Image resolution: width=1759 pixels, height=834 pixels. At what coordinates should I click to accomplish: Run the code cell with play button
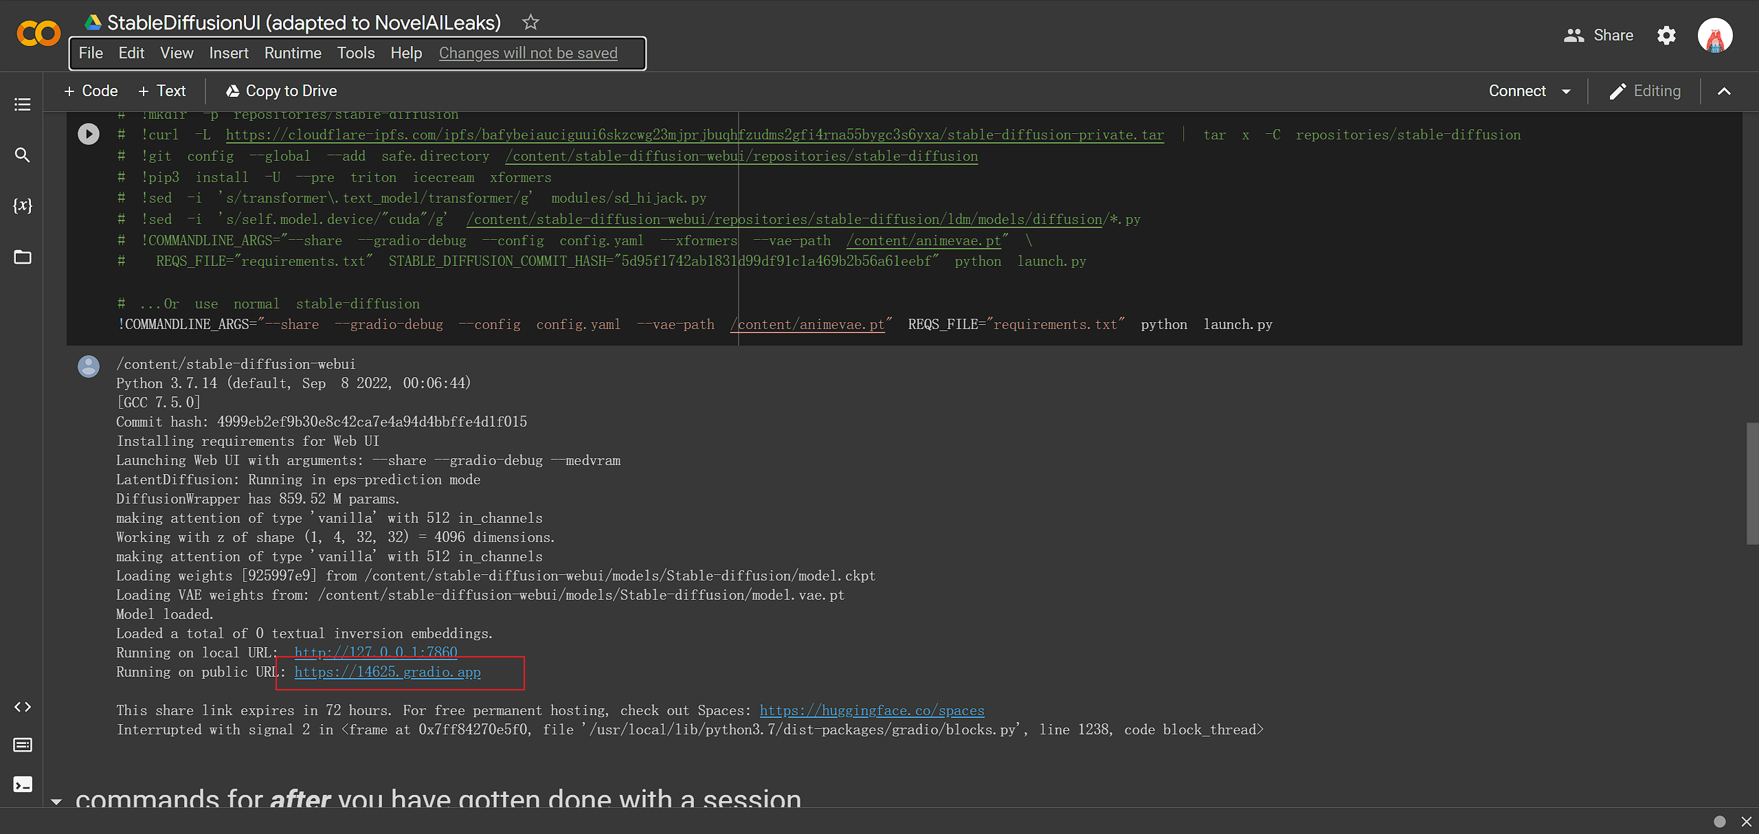89,133
